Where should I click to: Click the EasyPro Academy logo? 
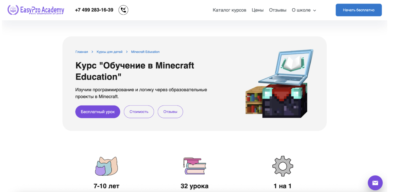pos(36,10)
